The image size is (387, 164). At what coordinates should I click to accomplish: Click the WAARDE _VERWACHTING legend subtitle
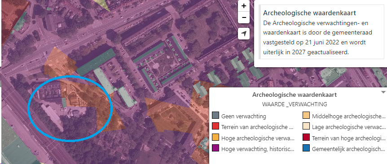pos(295,104)
